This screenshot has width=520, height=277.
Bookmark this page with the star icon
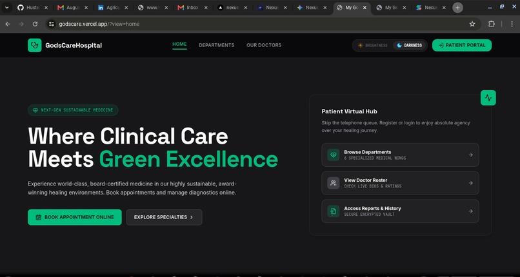(x=472, y=24)
